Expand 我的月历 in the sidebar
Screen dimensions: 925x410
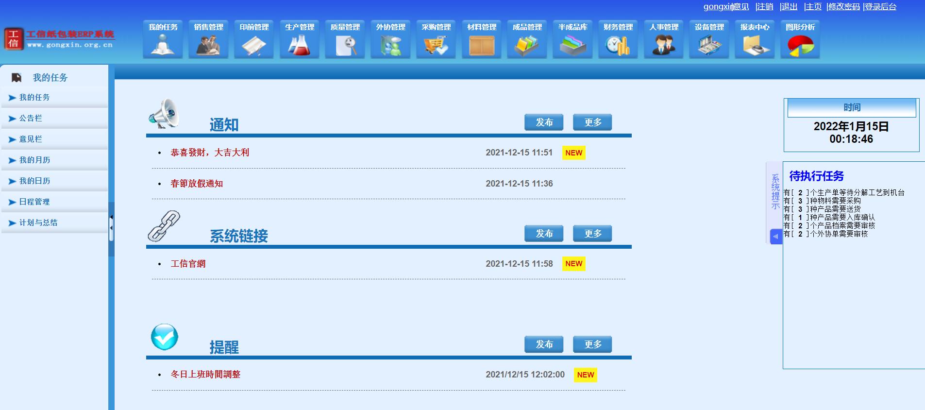[34, 160]
